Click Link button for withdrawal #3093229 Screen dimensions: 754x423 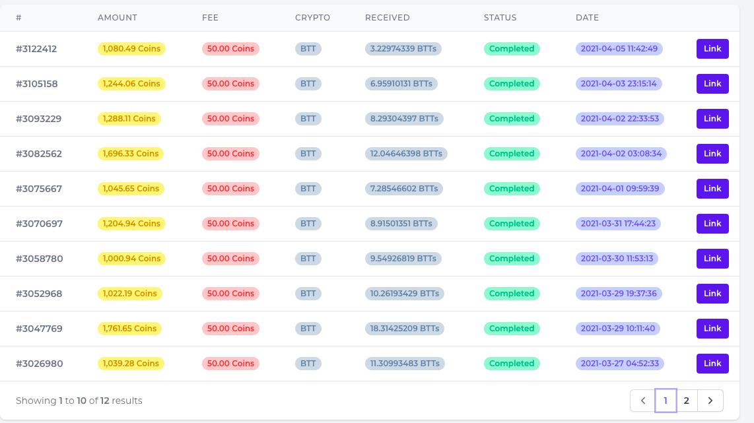712,119
